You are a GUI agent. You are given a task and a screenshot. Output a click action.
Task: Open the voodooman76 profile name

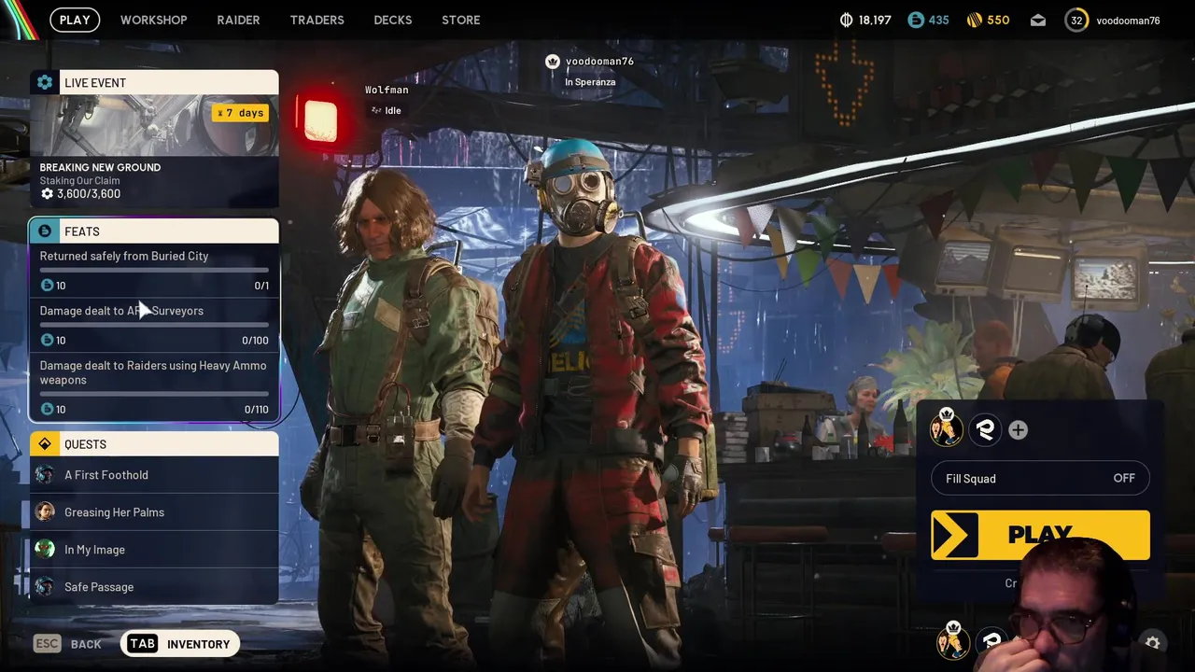point(1128,21)
